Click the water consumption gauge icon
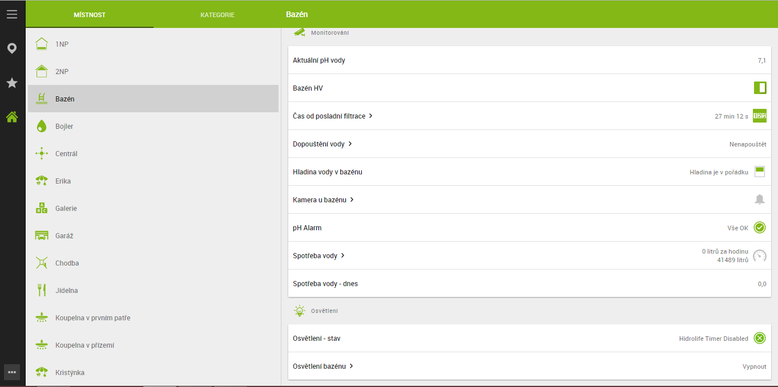 coord(759,256)
